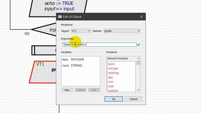201x113 pixels.
Task: Click the Edit I/O Block title icon
Action: [x=60, y=17]
